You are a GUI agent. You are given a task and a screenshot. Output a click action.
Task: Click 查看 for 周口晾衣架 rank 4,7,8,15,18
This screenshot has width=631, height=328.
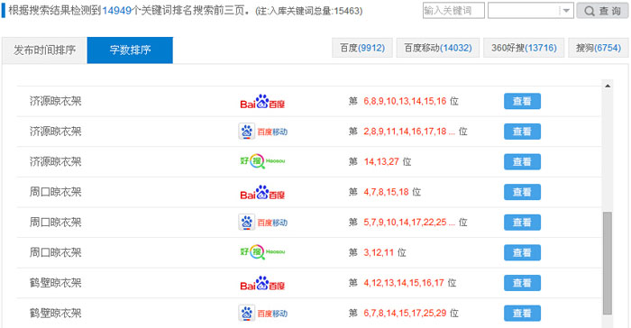click(x=522, y=192)
